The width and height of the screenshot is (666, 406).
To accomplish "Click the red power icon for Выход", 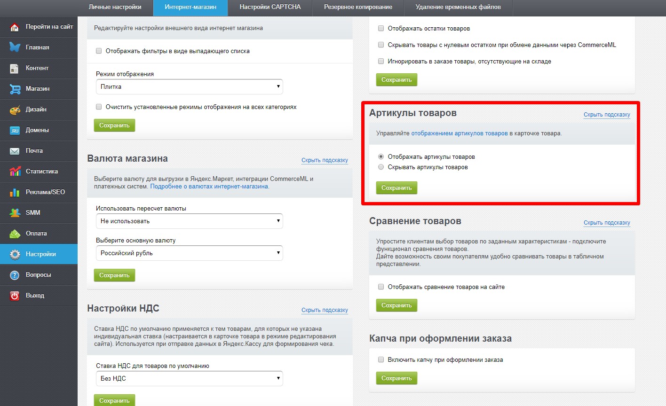I will 15,296.
